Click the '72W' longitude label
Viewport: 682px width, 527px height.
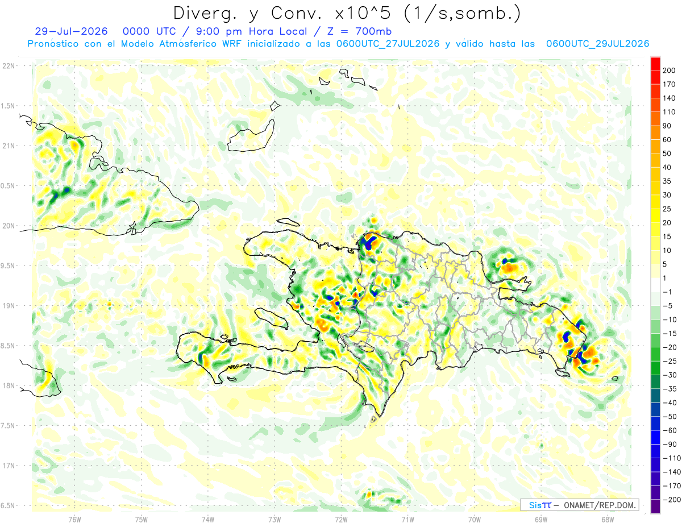tap(341, 518)
